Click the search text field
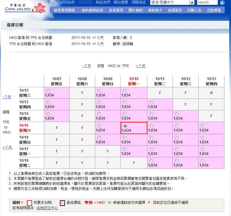 [x=207, y=2]
